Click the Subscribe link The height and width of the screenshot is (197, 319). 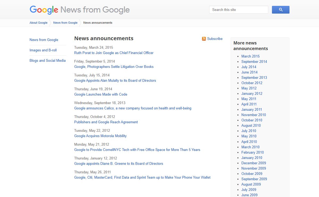[x=215, y=39]
